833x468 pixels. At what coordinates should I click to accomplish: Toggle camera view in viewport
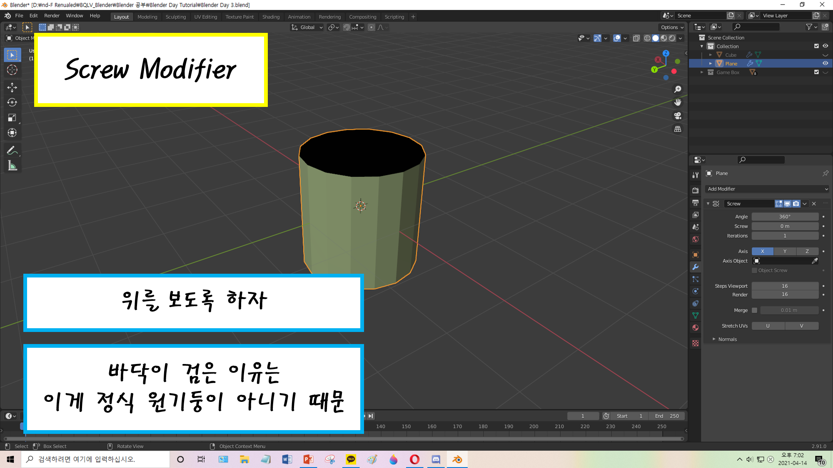[678, 116]
